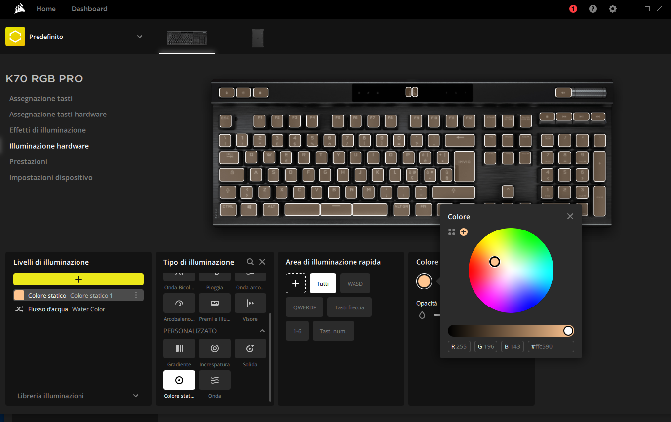Click the K70 RGB PRO device title

click(x=44, y=78)
